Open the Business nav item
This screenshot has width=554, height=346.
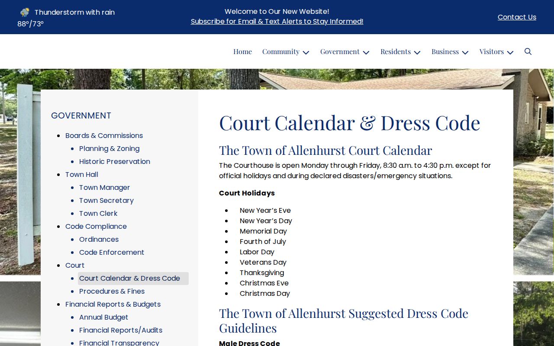coord(445,51)
